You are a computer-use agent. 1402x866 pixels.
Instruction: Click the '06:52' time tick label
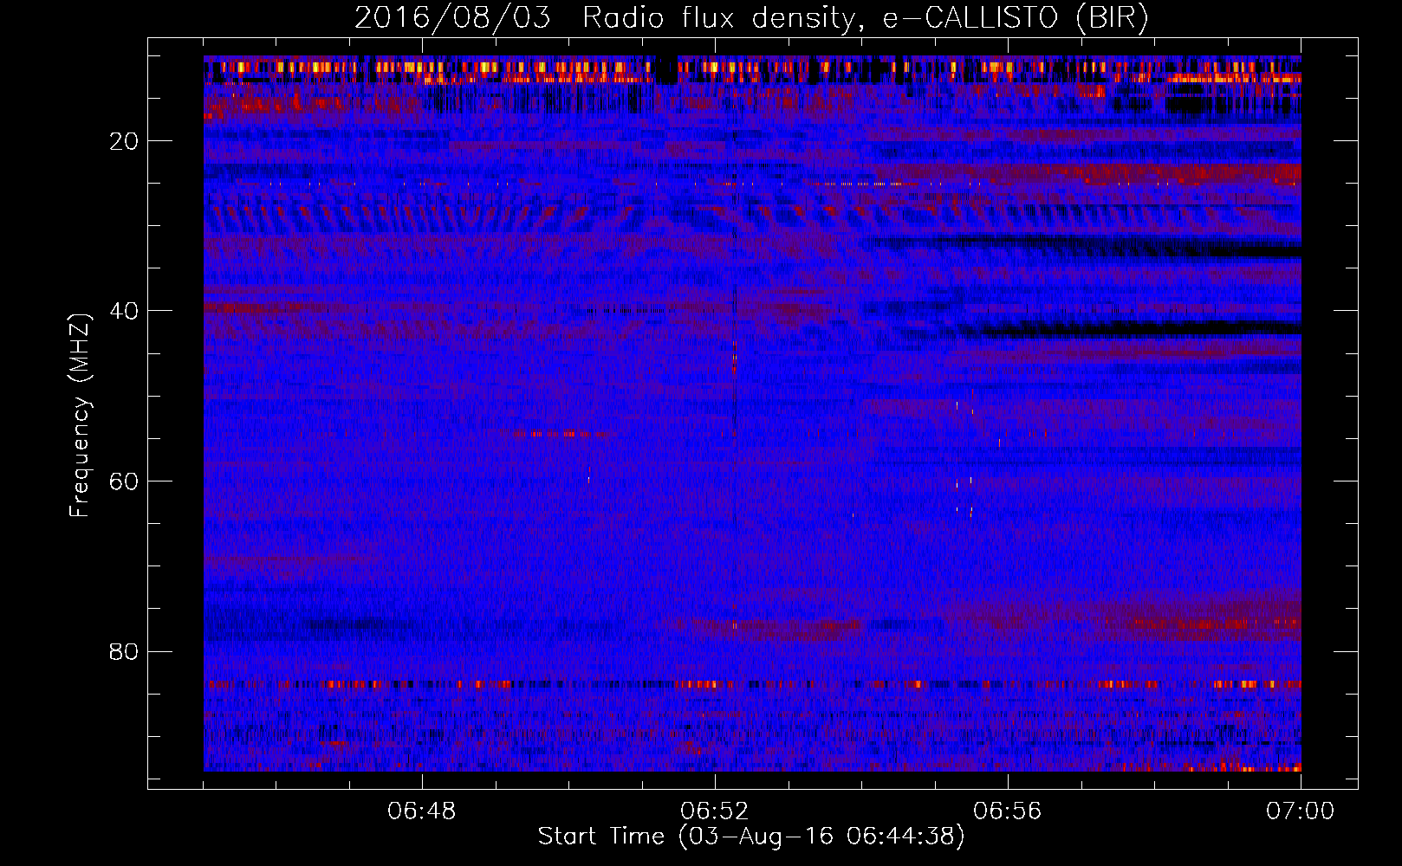[x=715, y=811]
